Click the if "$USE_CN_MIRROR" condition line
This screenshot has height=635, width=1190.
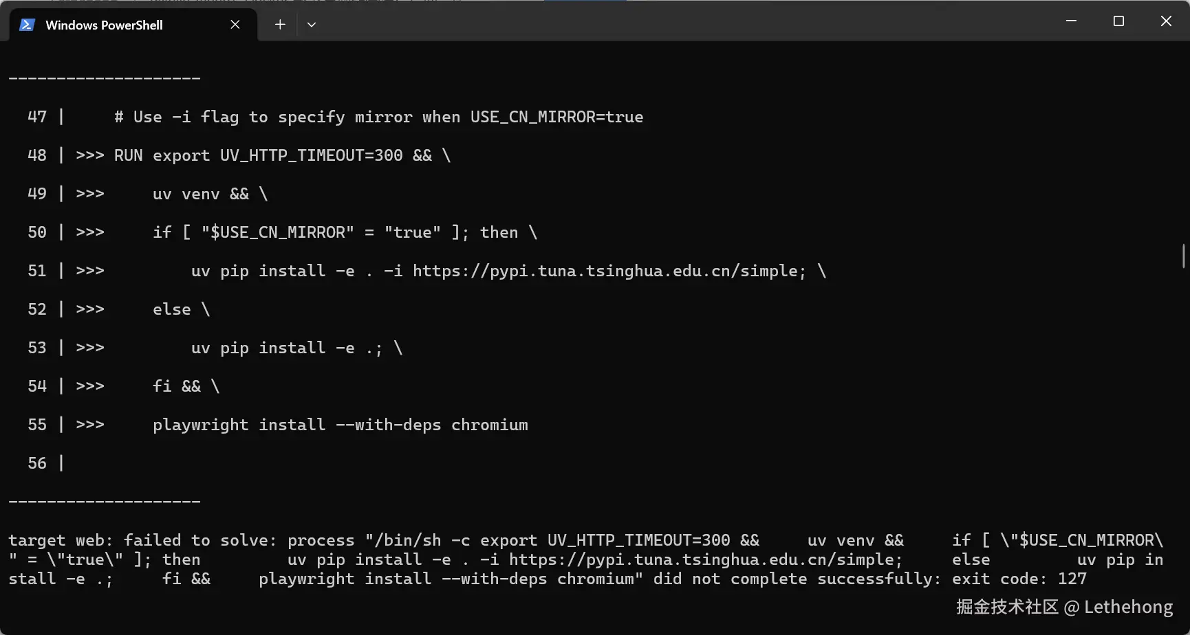(x=345, y=232)
